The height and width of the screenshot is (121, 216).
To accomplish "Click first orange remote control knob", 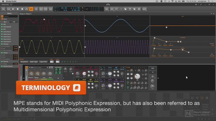I will tap(31, 74).
